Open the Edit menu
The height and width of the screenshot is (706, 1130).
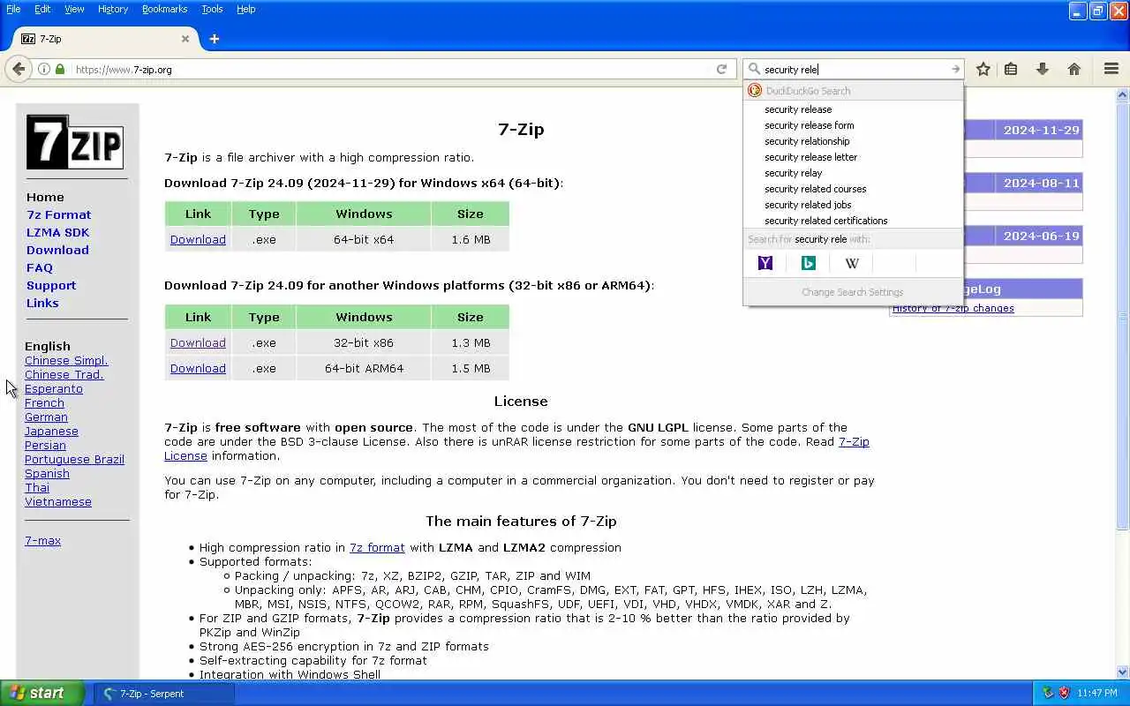[x=42, y=9]
